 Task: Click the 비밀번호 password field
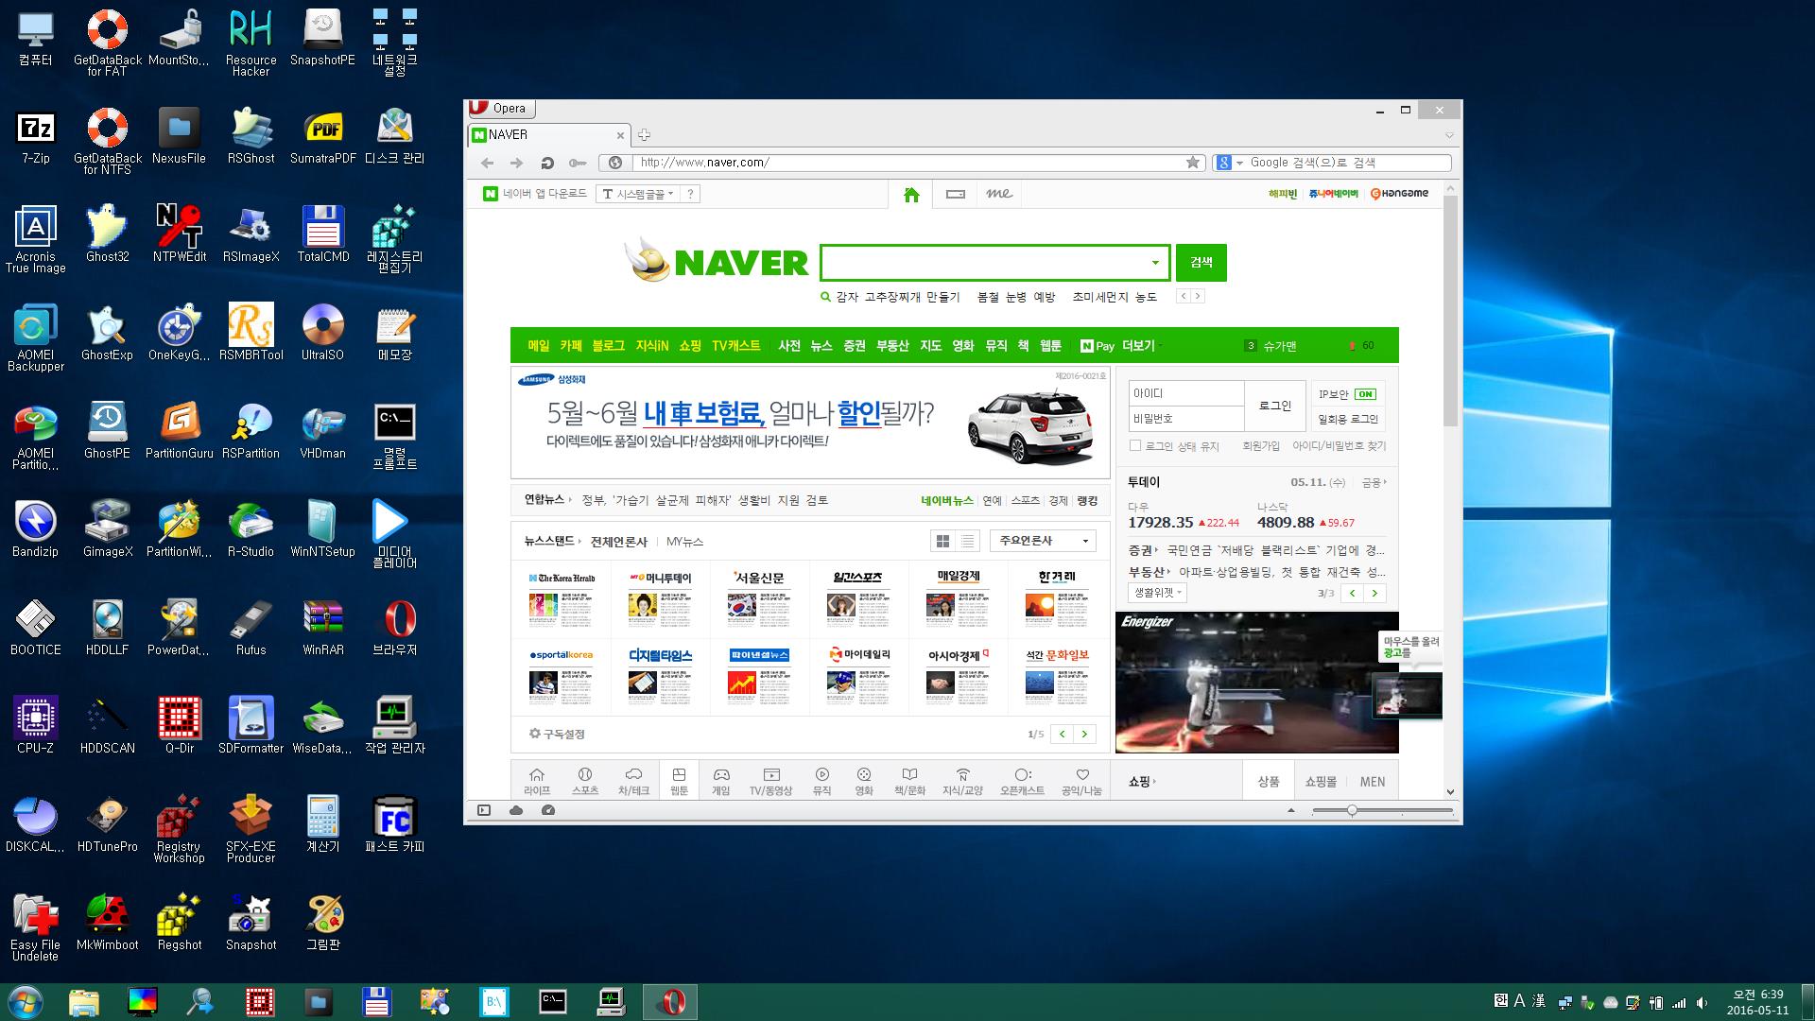(x=1186, y=419)
